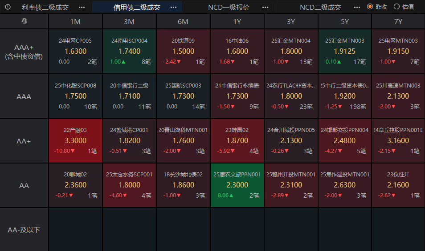Viewport: 425px width, 251px height.
Task: Open the 25中化股SCP008 bond cell
Action: [75, 96]
